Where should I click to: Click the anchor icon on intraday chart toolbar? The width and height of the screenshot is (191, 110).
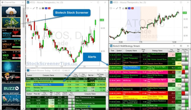point(123,8)
